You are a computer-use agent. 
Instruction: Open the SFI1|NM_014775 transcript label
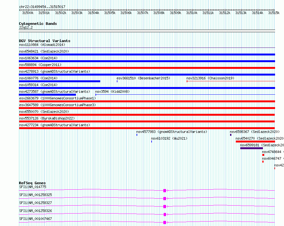click(33, 187)
